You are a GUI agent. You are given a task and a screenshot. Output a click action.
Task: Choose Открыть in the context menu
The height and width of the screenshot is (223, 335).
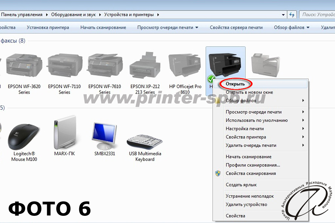coord(260,84)
